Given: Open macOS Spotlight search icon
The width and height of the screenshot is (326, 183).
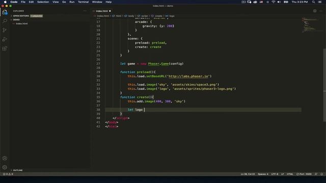Looking at the screenshot, I should point(314,2).
